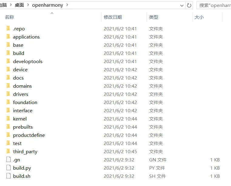
Task: Select the productdefine folder name
Action: pos(29,135)
